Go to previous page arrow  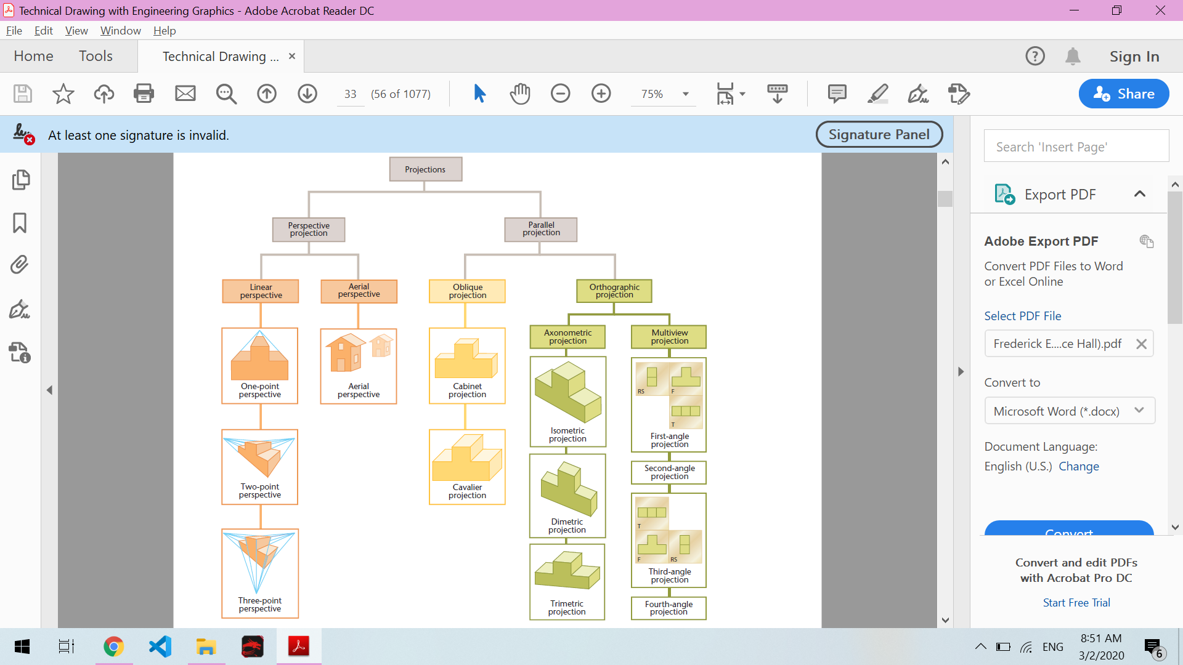tap(267, 94)
